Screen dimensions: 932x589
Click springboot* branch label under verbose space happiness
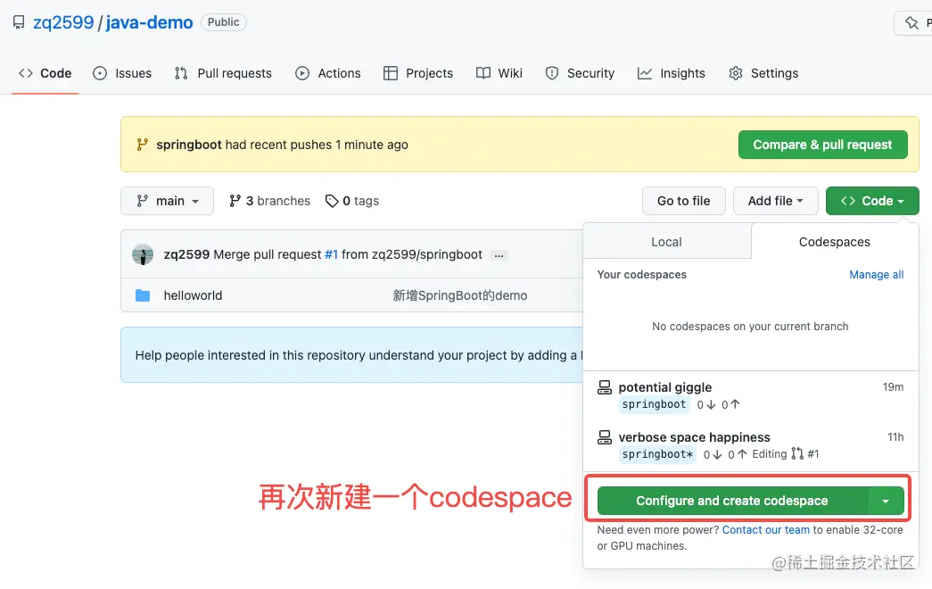pyautogui.click(x=657, y=454)
